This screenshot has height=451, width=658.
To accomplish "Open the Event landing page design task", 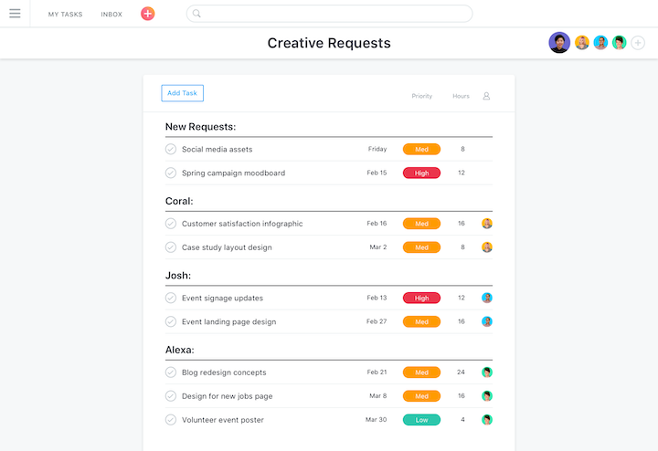I will 228,321.
